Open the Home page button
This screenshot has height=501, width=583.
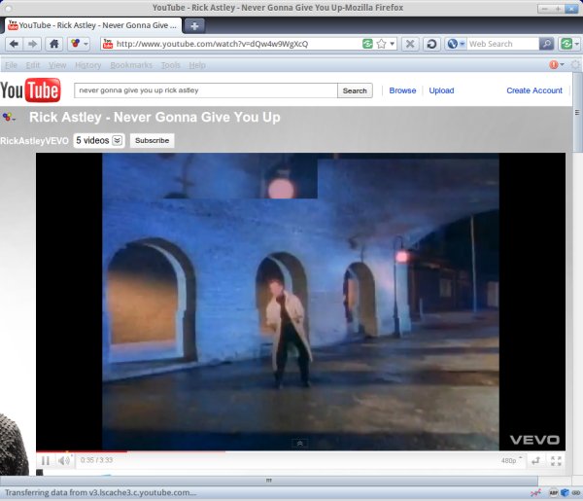(54, 44)
